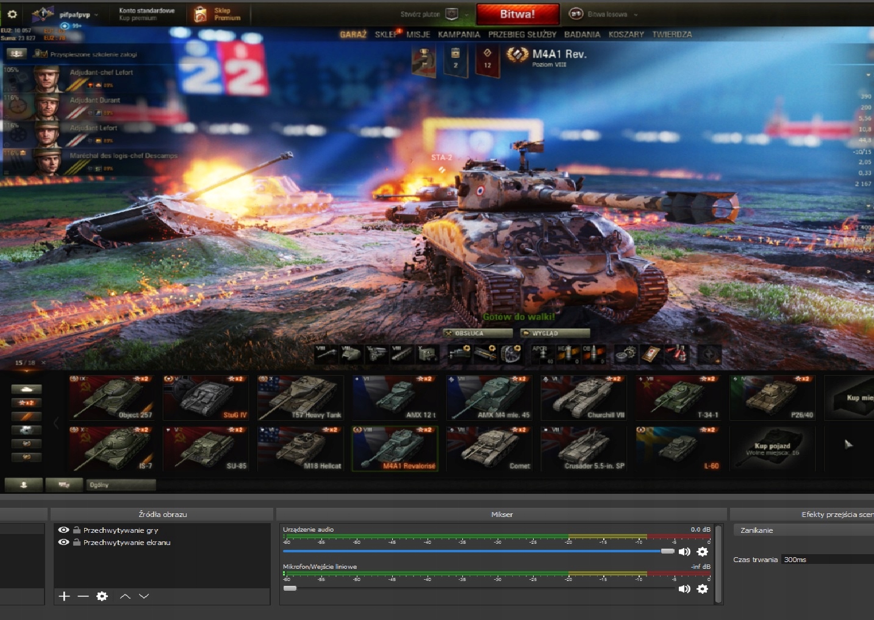Select the Comet tank
The image size is (874, 620).
tap(489, 449)
